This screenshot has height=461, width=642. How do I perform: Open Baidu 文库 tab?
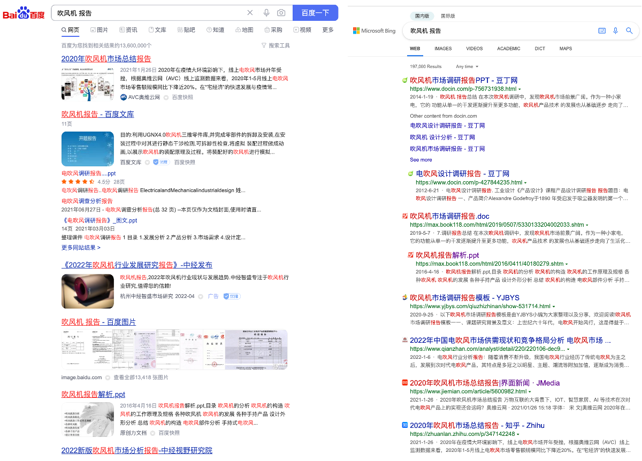pyautogui.click(x=157, y=30)
